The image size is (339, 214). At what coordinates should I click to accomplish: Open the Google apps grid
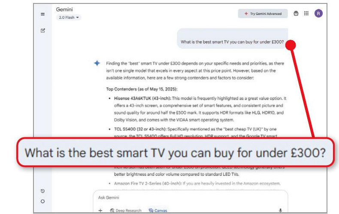coord(306,13)
